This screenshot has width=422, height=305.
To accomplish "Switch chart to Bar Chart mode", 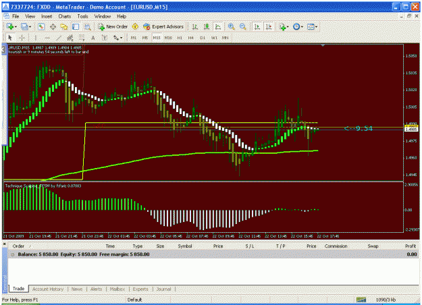I will [195, 26].
